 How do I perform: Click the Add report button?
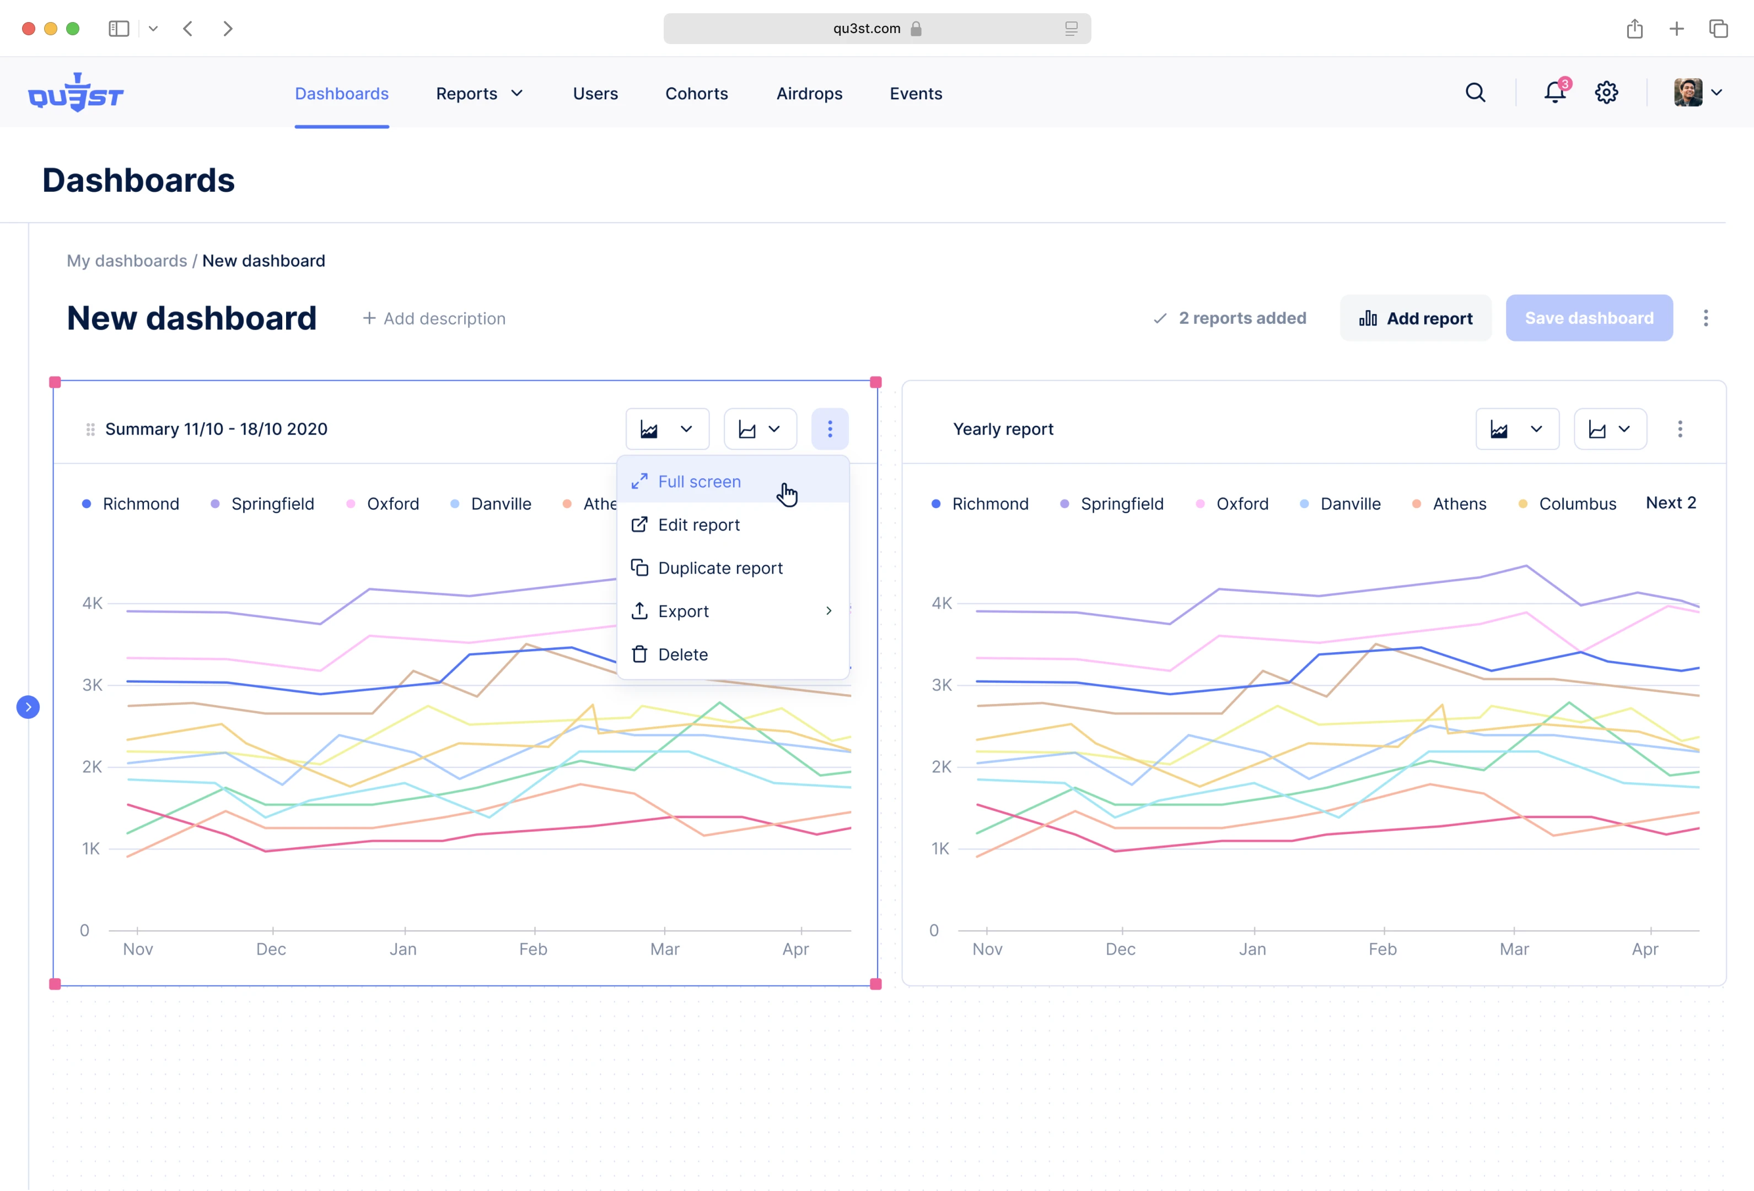coord(1415,318)
